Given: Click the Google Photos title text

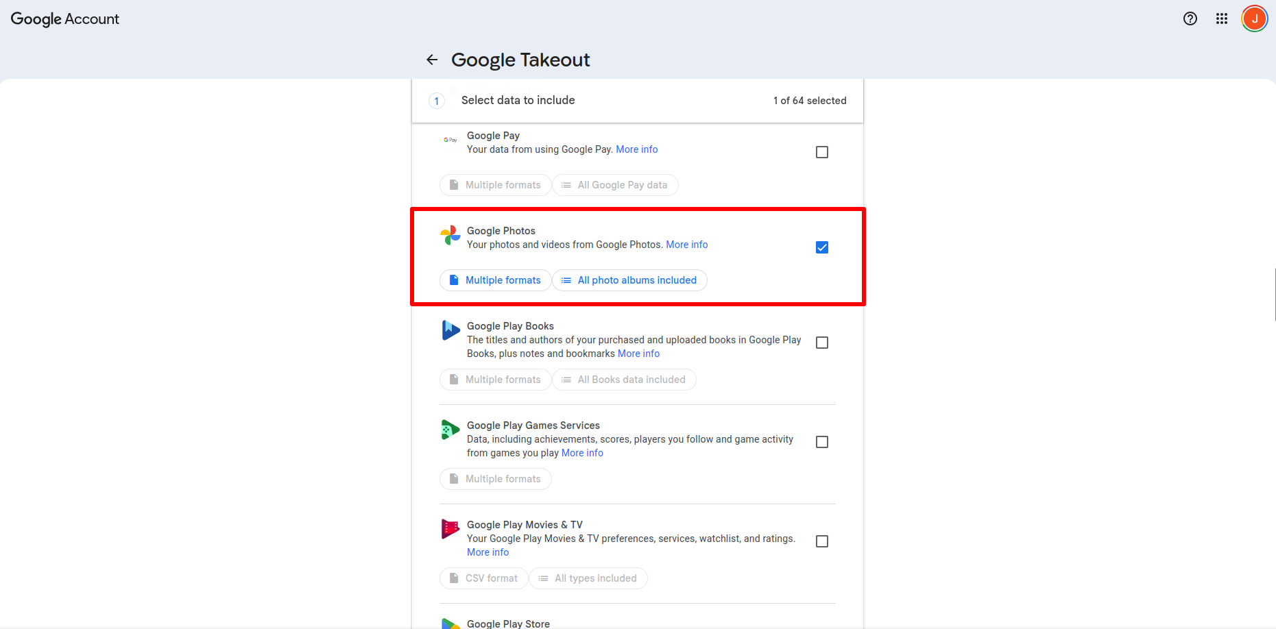Looking at the screenshot, I should (x=501, y=231).
